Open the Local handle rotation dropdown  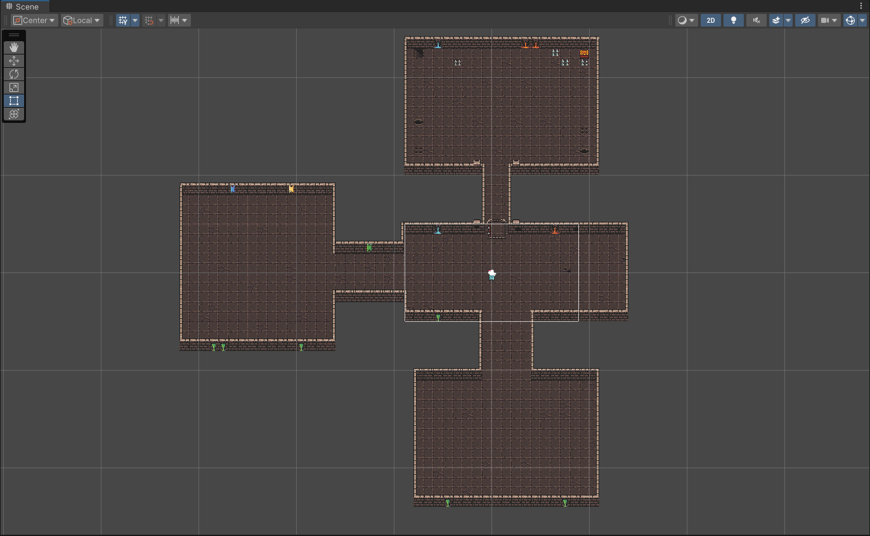point(82,20)
